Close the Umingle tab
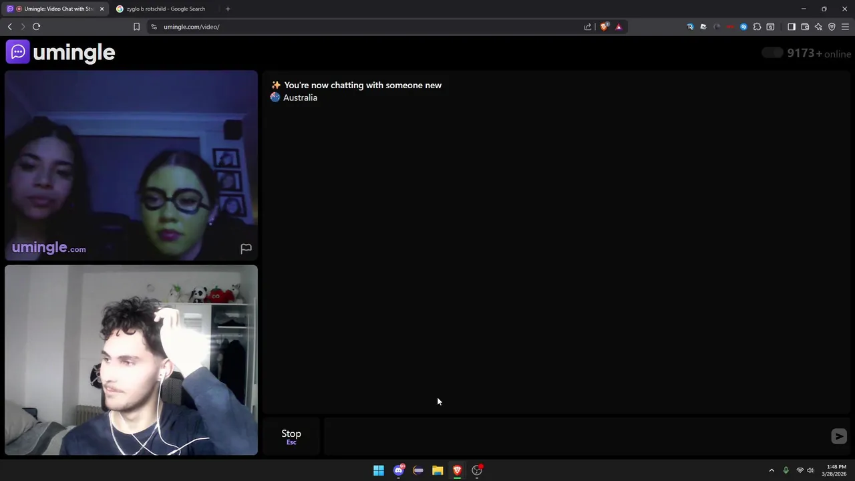 tap(102, 9)
